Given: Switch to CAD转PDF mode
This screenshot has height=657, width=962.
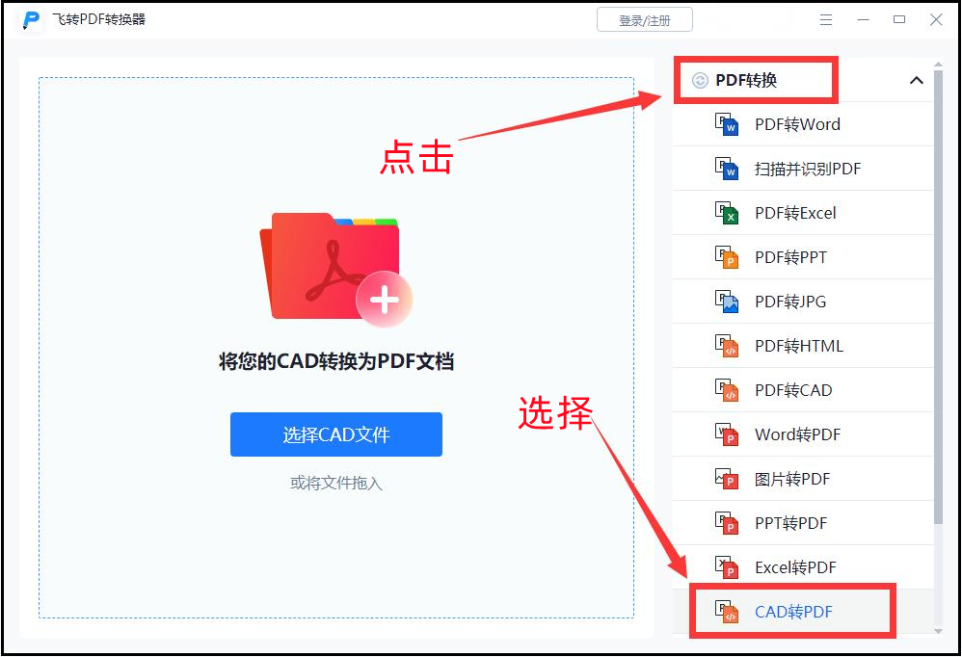Looking at the screenshot, I should tap(803, 612).
